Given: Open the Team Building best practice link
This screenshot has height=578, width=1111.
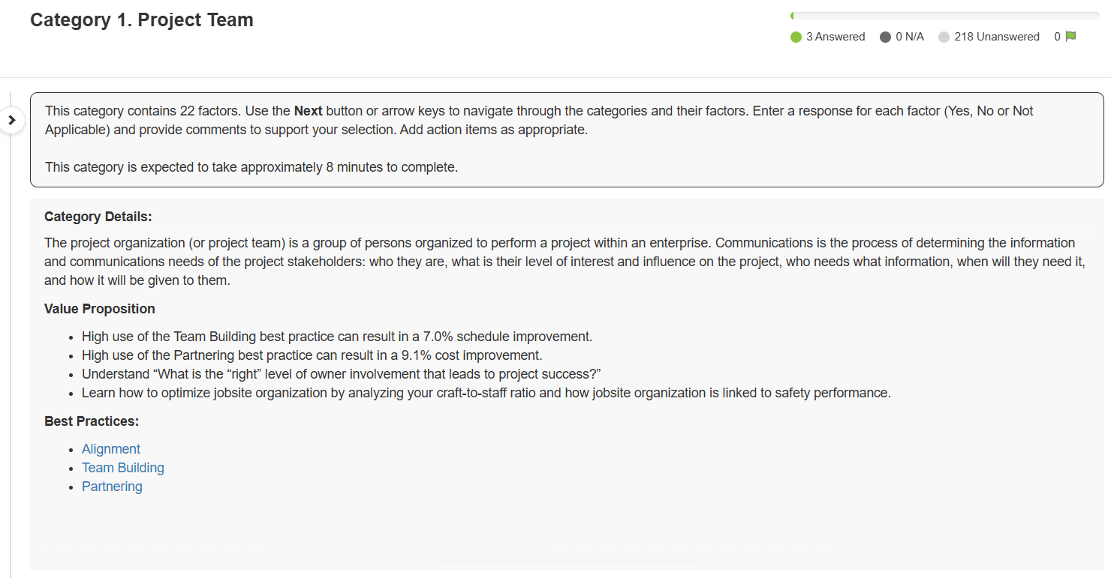Looking at the screenshot, I should tap(123, 468).
